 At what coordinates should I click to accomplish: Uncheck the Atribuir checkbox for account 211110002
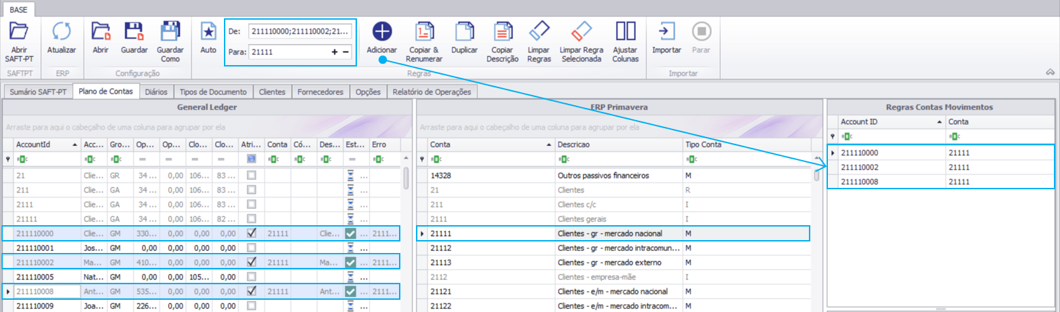(x=252, y=261)
